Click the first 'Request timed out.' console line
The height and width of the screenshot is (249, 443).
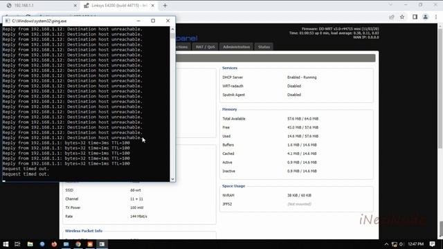tap(26, 169)
